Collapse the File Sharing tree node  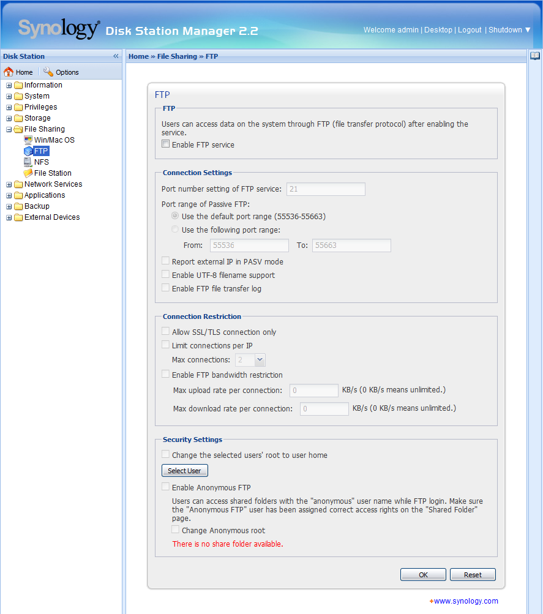tap(9, 129)
